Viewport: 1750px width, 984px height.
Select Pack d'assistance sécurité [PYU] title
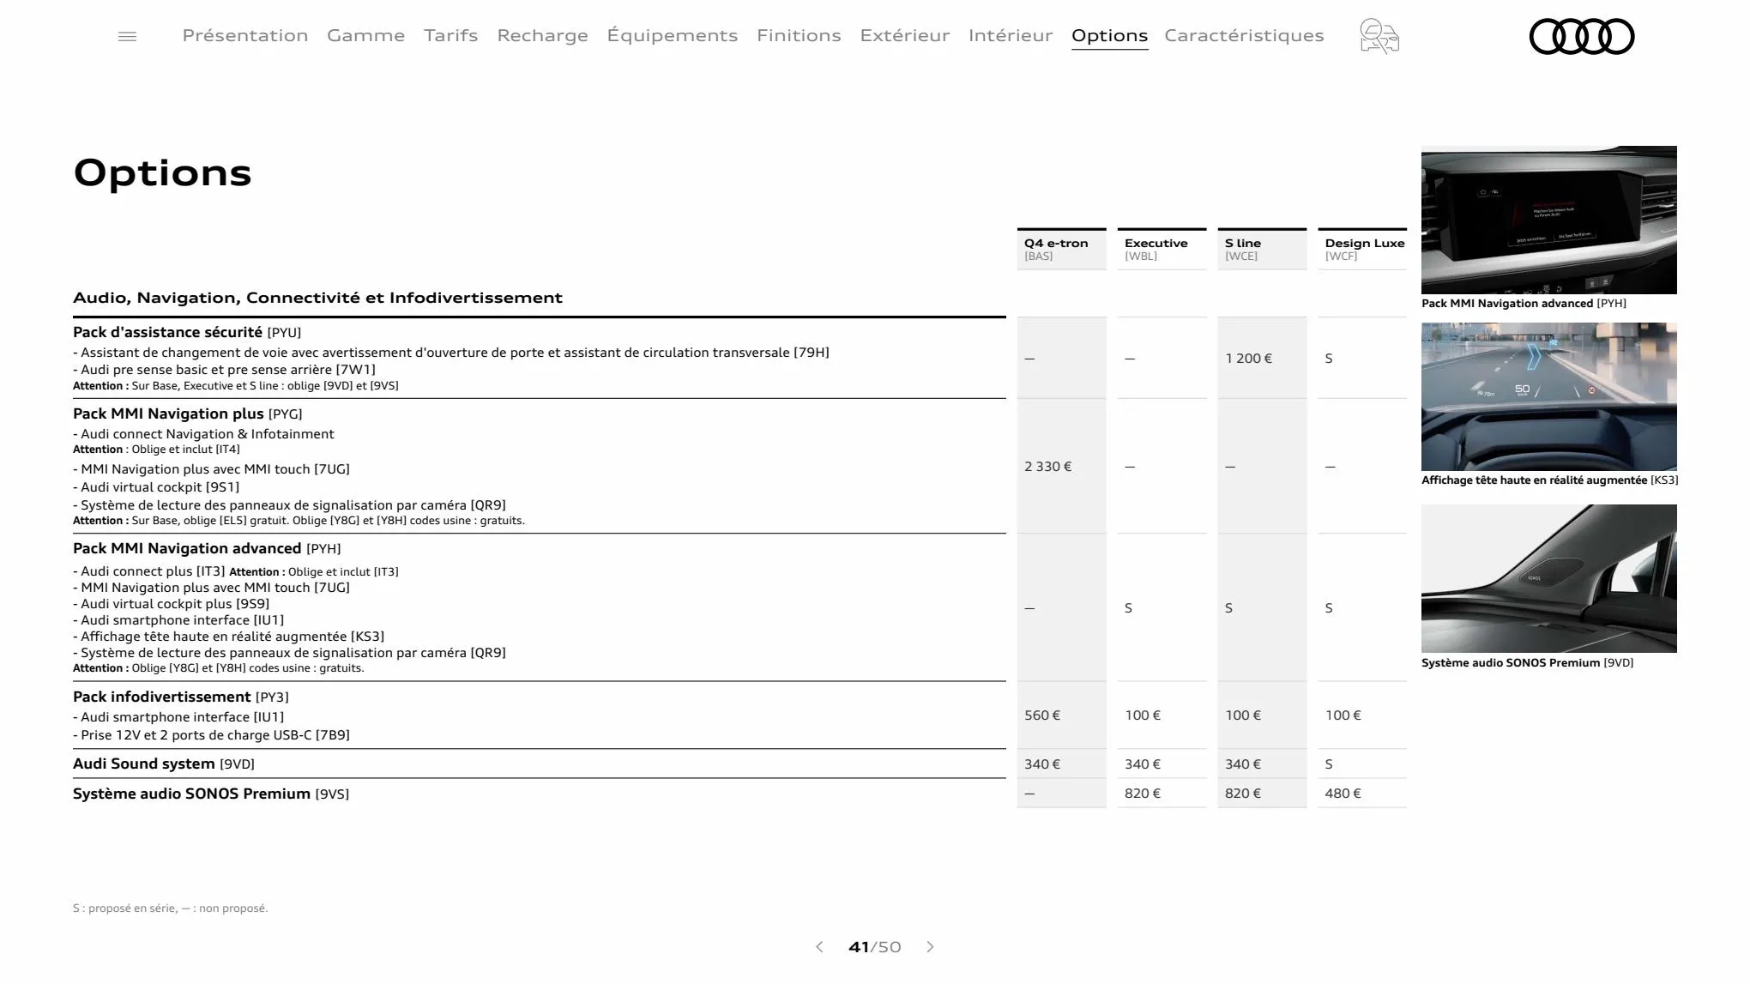coord(187,332)
